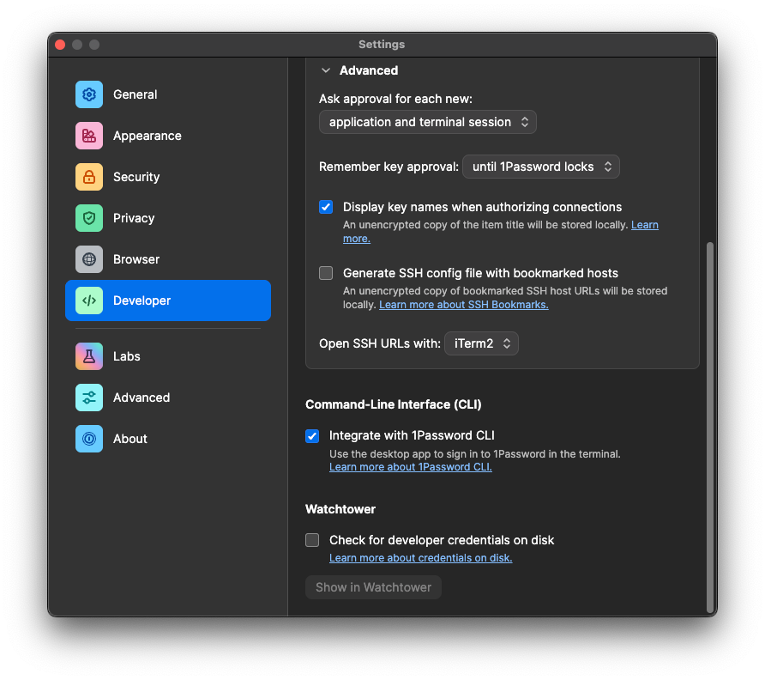Select the Appearance palette icon
The image size is (765, 680).
pos(89,136)
